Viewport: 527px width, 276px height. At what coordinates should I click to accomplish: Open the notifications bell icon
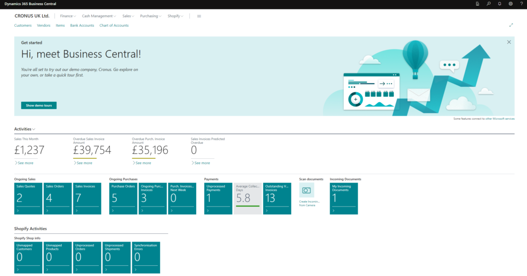point(499,4)
